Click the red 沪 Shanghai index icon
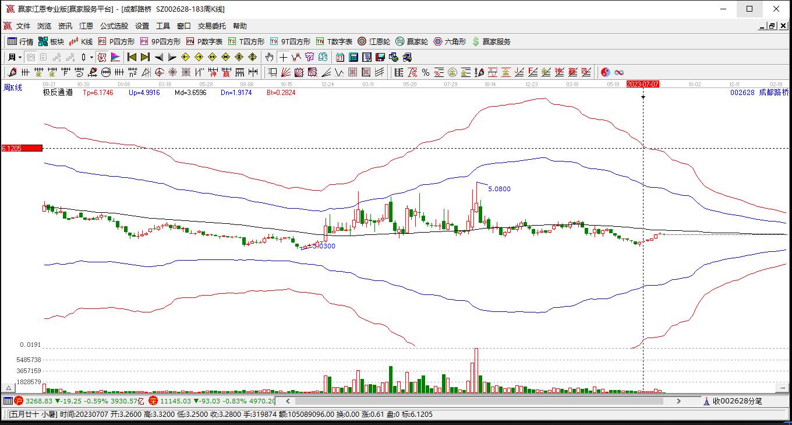Image resolution: width=792 pixels, height=425 pixels. tap(19, 401)
